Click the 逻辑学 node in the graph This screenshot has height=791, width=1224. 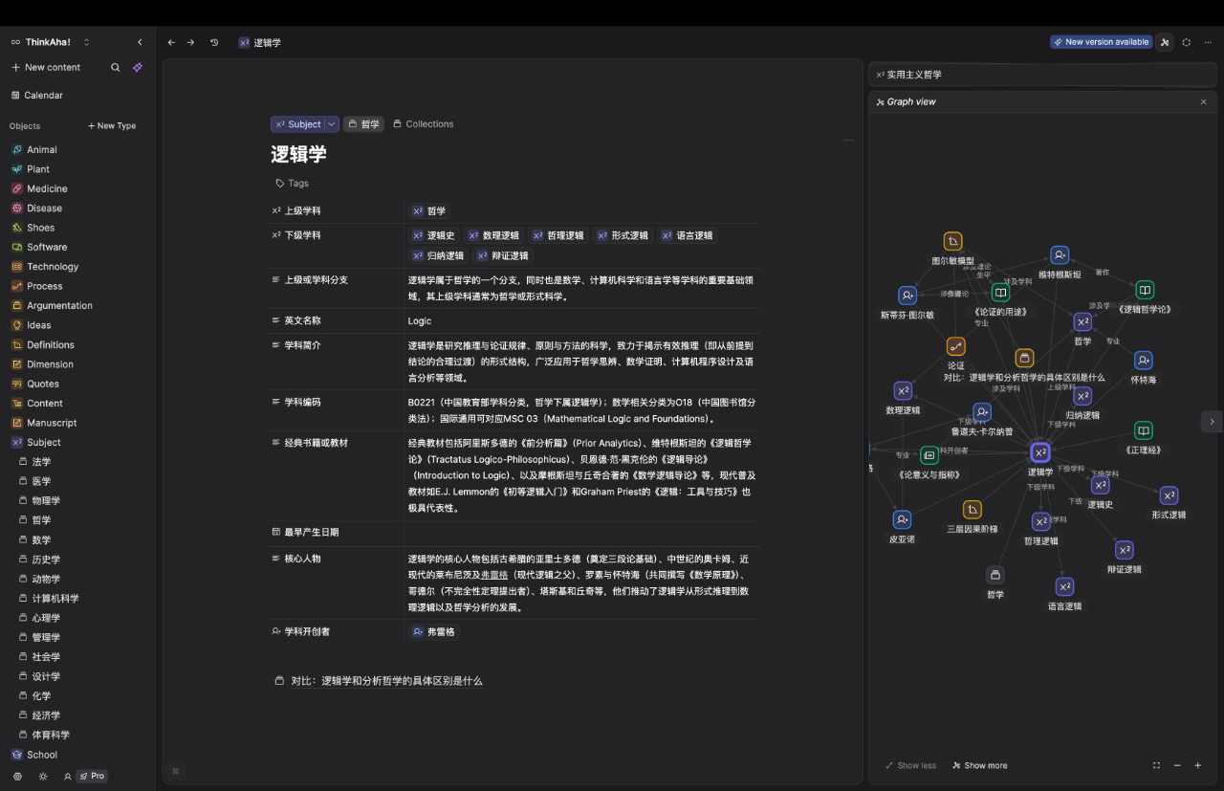point(1040,451)
